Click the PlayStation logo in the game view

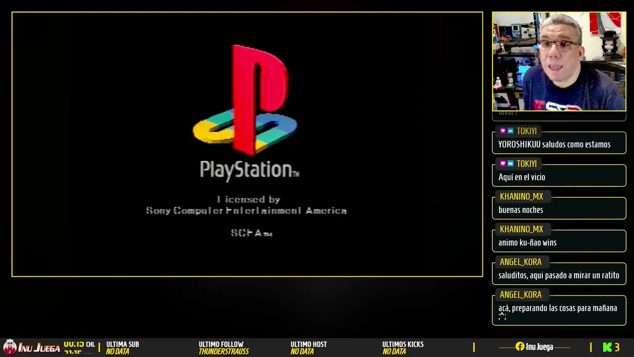pyautogui.click(x=245, y=100)
